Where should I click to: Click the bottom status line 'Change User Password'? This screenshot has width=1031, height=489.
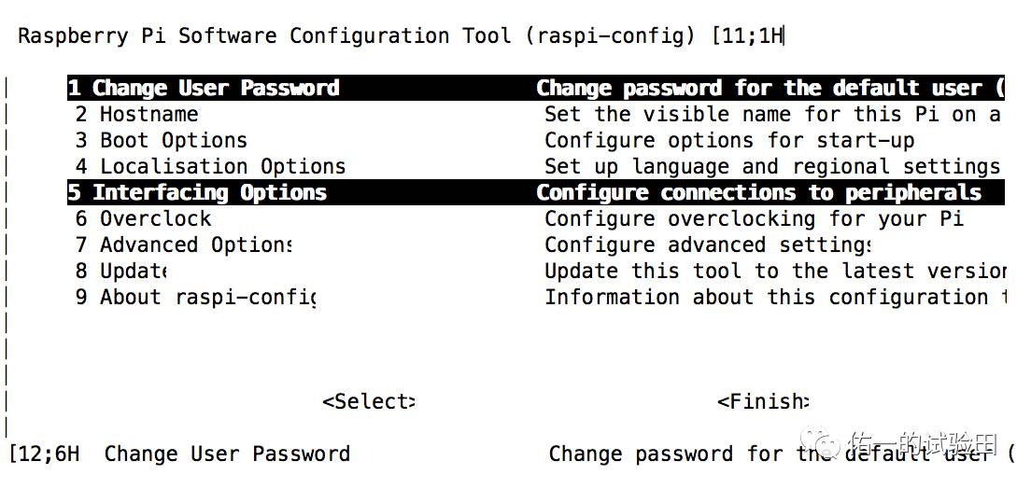(227, 454)
